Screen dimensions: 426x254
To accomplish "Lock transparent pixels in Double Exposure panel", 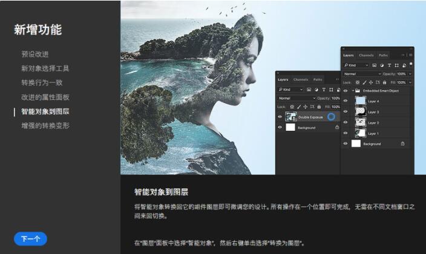I will pos(292,107).
